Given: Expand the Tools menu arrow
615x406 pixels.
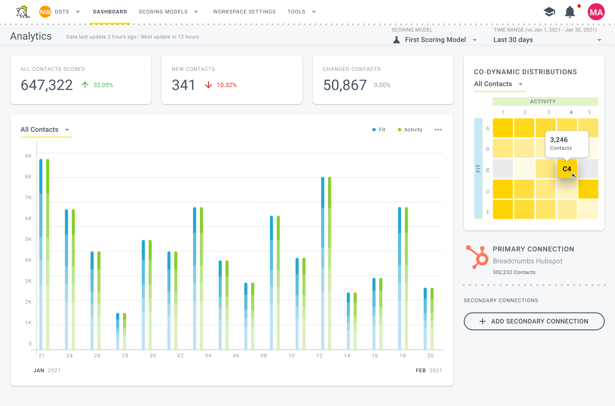Looking at the screenshot, I should tap(314, 12).
